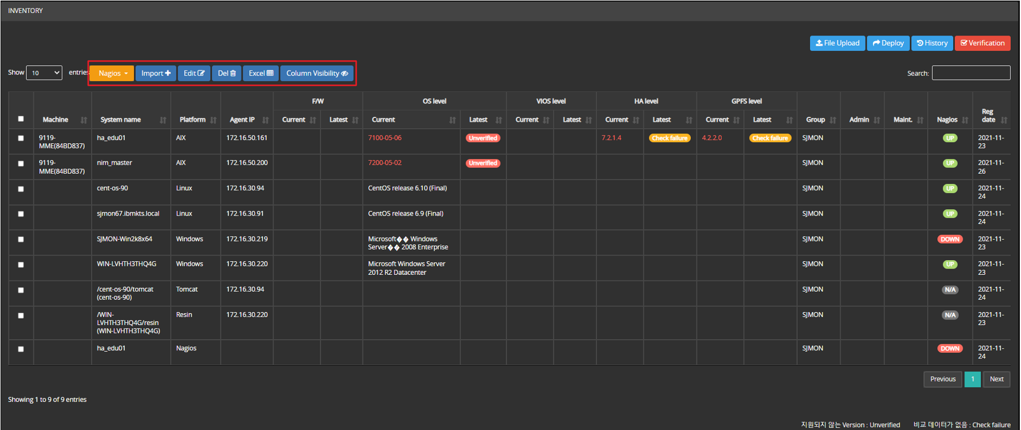The image size is (1021, 430).
Task: Sort the table by System name column
Action: [x=131, y=120]
